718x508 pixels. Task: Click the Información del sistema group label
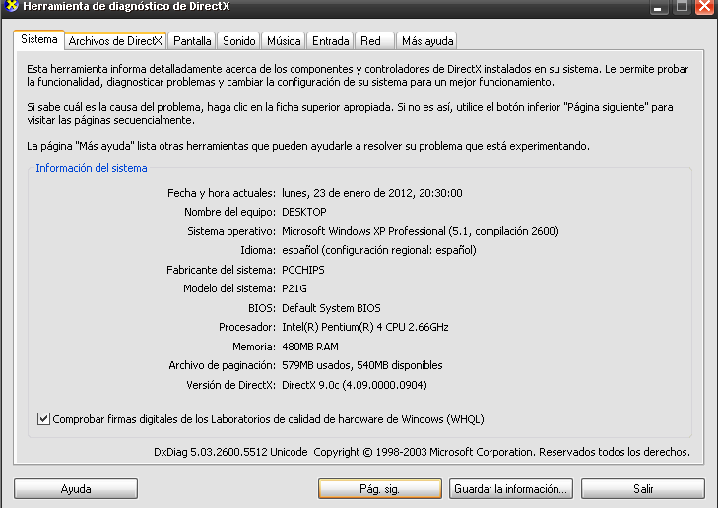[x=92, y=168]
